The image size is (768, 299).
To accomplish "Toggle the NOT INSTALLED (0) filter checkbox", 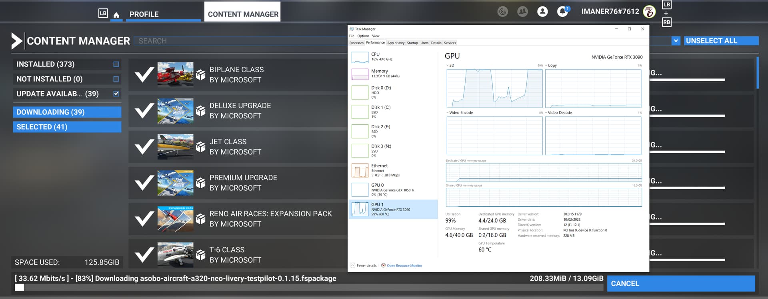I will point(116,79).
